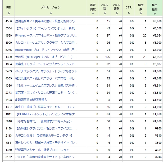Open カレコ・カーシェアリングクラブ promotion link

click(x=46, y=43)
